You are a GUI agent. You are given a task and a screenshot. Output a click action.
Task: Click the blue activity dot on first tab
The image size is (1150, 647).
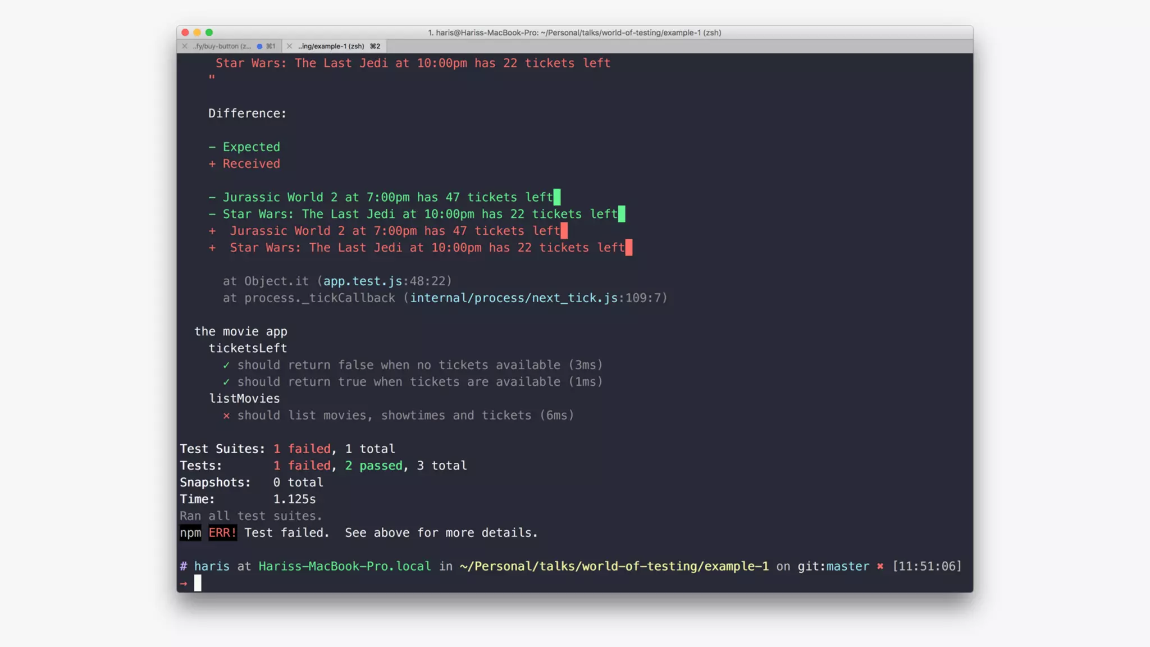[x=259, y=46]
